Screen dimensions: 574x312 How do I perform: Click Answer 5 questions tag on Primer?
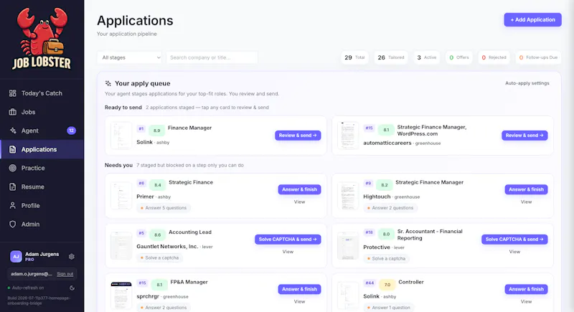click(164, 208)
